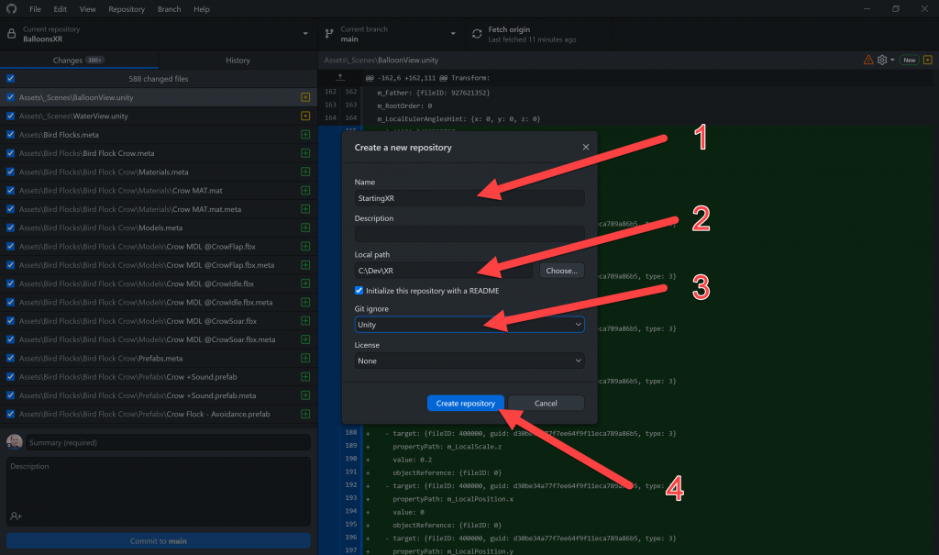Image resolution: width=939 pixels, height=555 pixels.
Task: Click the repository Name field StartingXR
Action: click(x=469, y=198)
